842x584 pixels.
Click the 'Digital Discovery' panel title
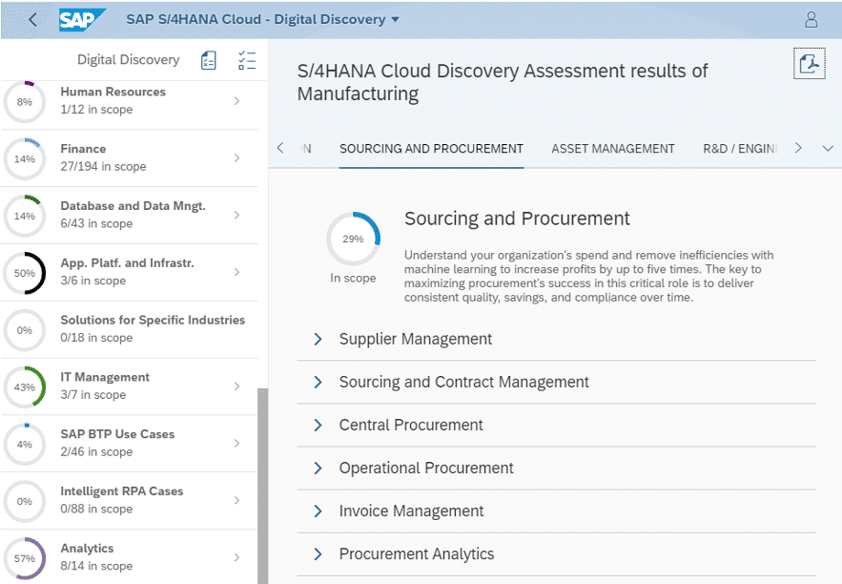pyautogui.click(x=129, y=59)
